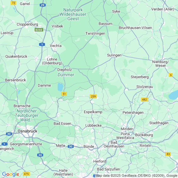The image size is (178, 178).
Task: Select the yellow 72 road shield
Action: (x=14, y=3)
